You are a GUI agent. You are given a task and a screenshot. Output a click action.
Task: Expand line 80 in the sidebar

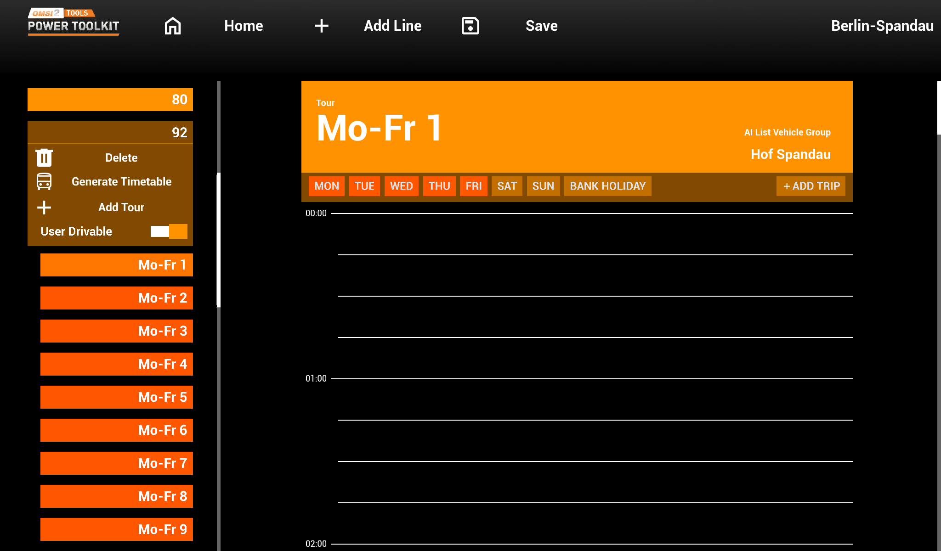(x=110, y=100)
